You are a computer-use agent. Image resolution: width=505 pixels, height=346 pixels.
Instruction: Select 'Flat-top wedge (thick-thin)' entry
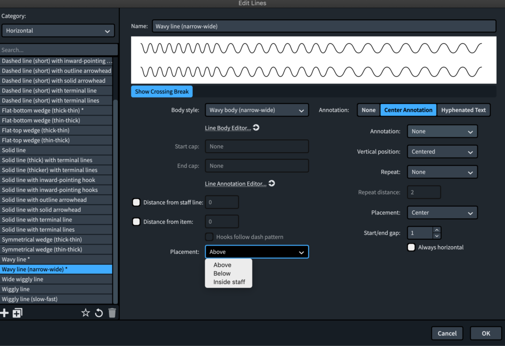(56, 130)
